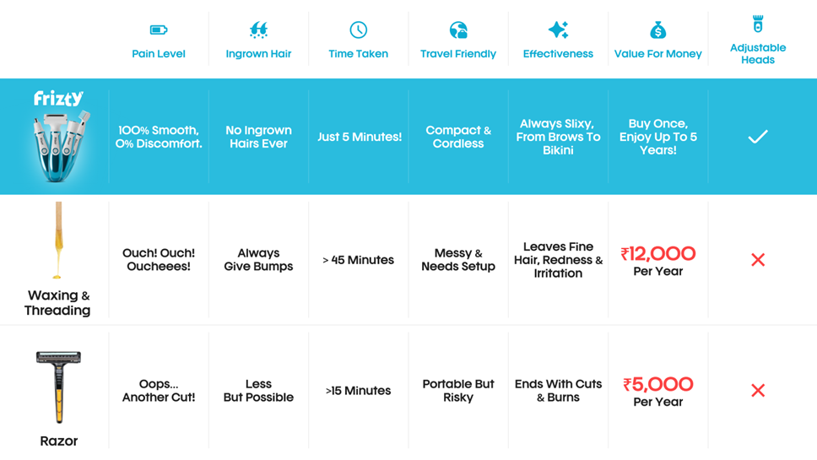Click the Frizty logo
817x460 pixels.
[58, 99]
